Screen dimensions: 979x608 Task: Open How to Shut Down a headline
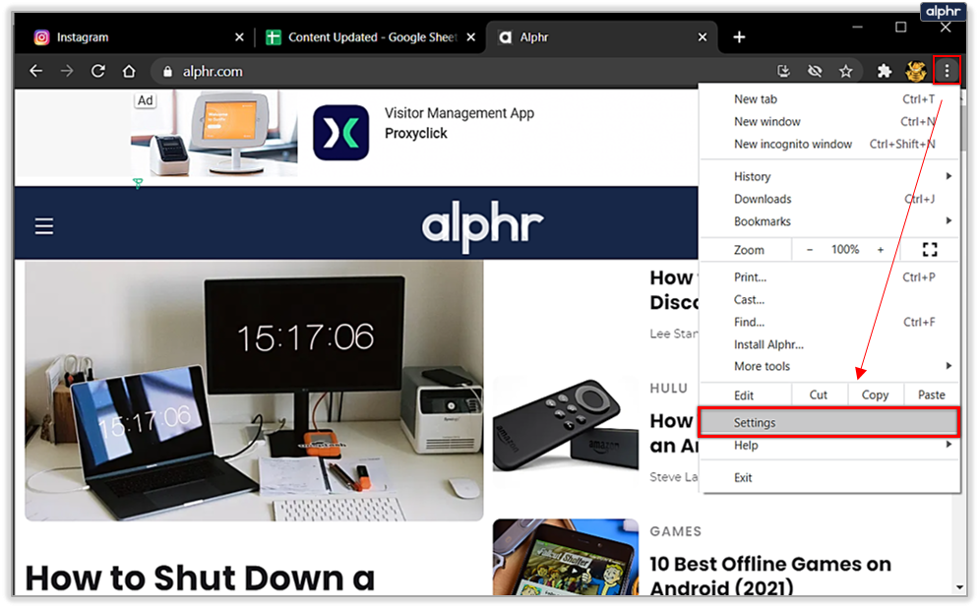[x=201, y=578]
